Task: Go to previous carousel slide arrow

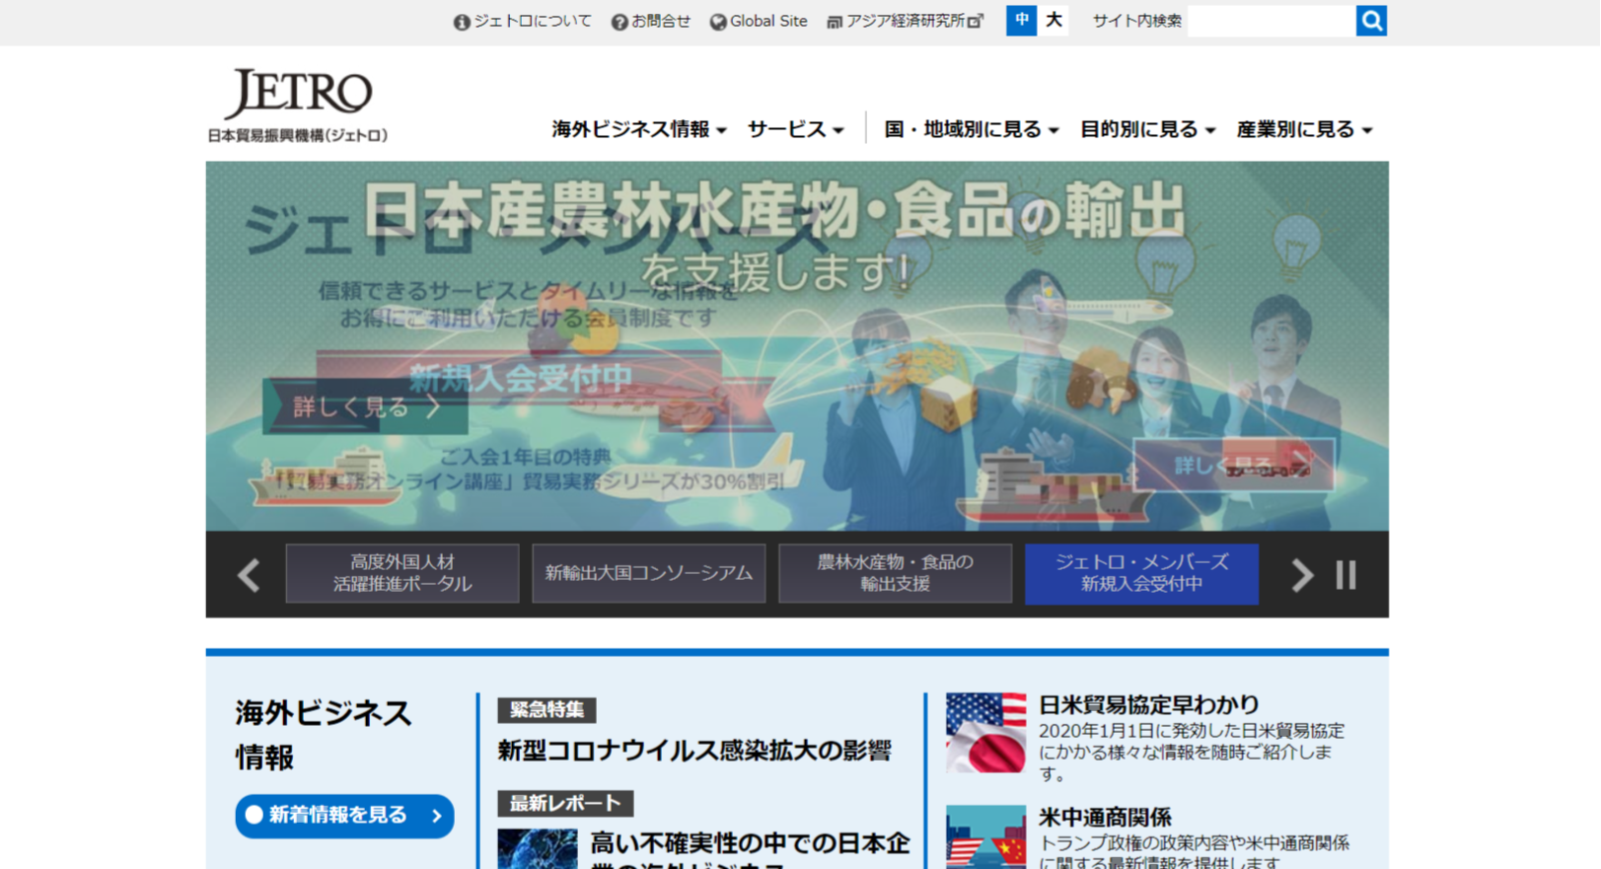Action: (x=249, y=575)
